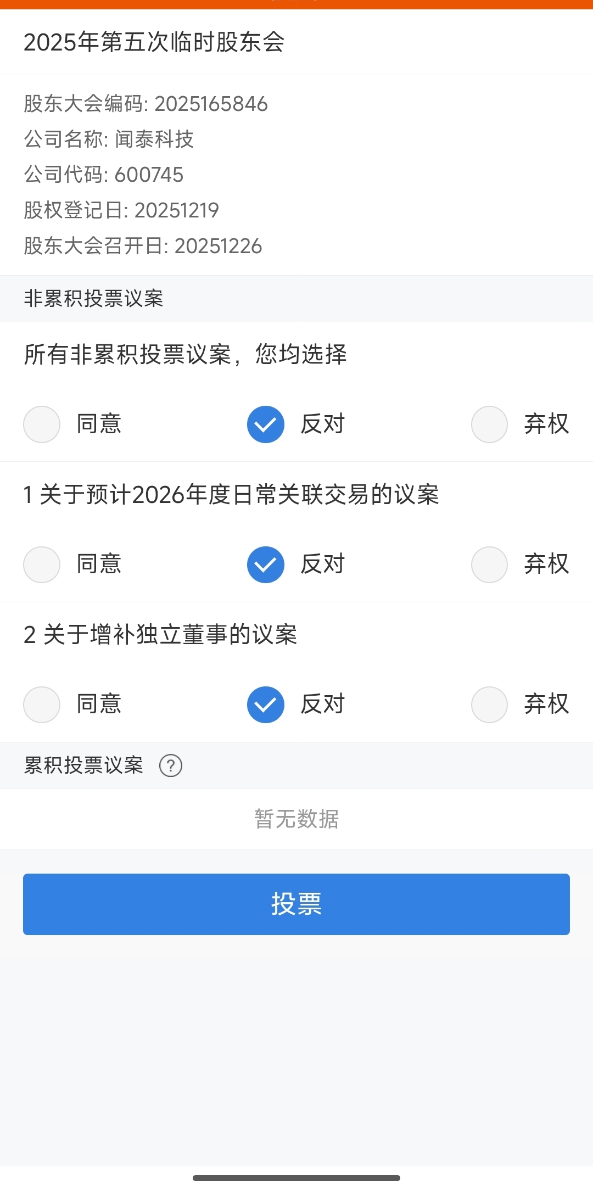
Task: Submit votes with the 投票 button
Action: coord(296,904)
